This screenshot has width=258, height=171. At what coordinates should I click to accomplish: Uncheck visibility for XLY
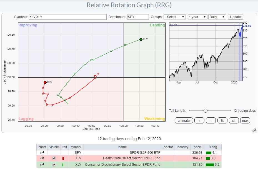pyautogui.click(x=54, y=164)
